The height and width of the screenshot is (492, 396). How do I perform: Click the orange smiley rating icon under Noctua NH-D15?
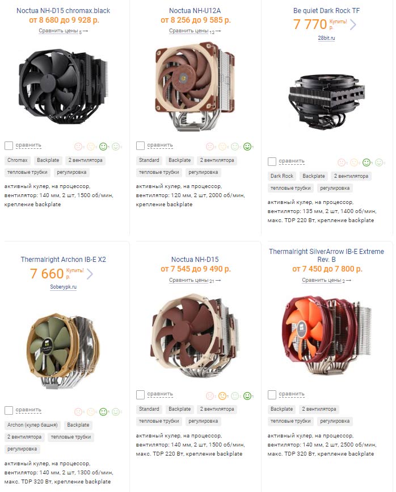(x=222, y=396)
